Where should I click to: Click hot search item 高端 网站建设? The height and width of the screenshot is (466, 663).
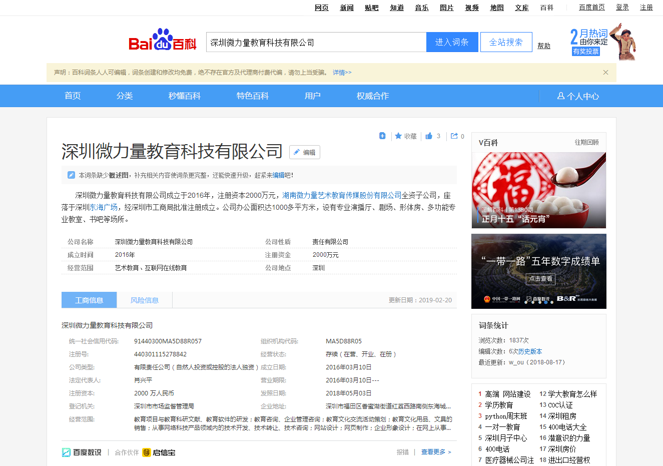pyautogui.click(x=508, y=394)
